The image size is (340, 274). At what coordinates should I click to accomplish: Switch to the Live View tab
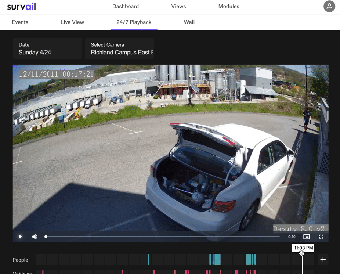tap(72, 22)
